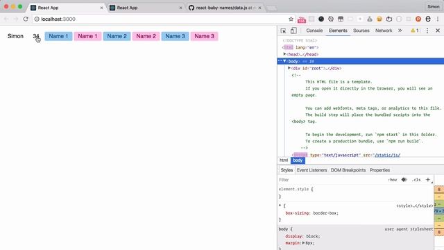444x250 pixels.
Task: Switch to the first React App tab
Action: click(x=67, y=8)
